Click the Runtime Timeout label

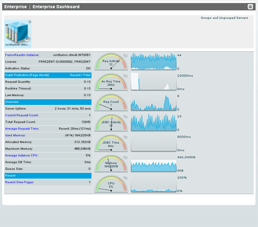click(18, 88)
